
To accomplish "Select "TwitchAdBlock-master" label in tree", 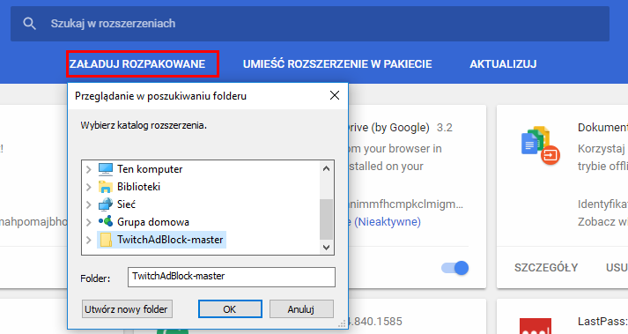I will 170,240.
